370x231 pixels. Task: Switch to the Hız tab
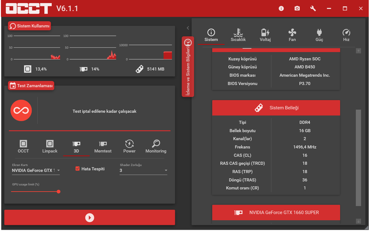[346, 34]
